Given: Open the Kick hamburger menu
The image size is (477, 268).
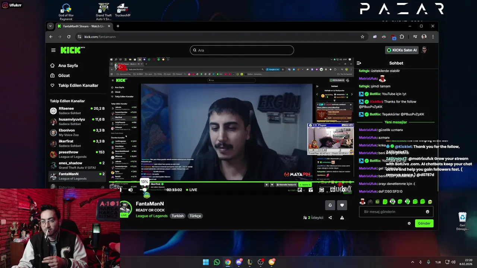Looking at the screenshot, I should [x=53, y=50].
